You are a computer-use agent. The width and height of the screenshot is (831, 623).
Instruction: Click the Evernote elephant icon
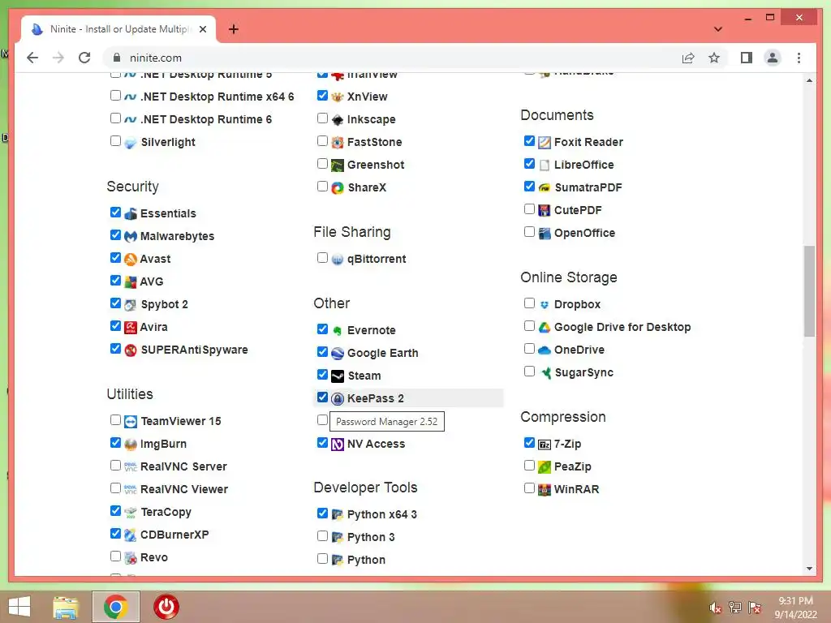click(x=338, y=331)
